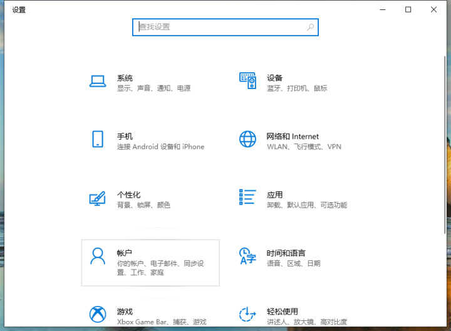Click the 轻松使用 accessibility icon
The width and height of the screenshot is (451, 331).
click(247, 314)
